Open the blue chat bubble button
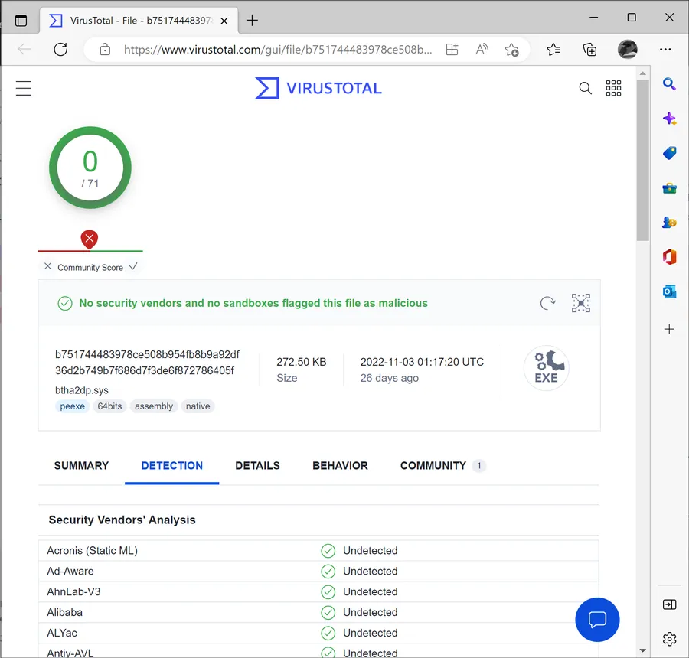Image resolution: width=689 pixels, height=658 pixels. 597,620
